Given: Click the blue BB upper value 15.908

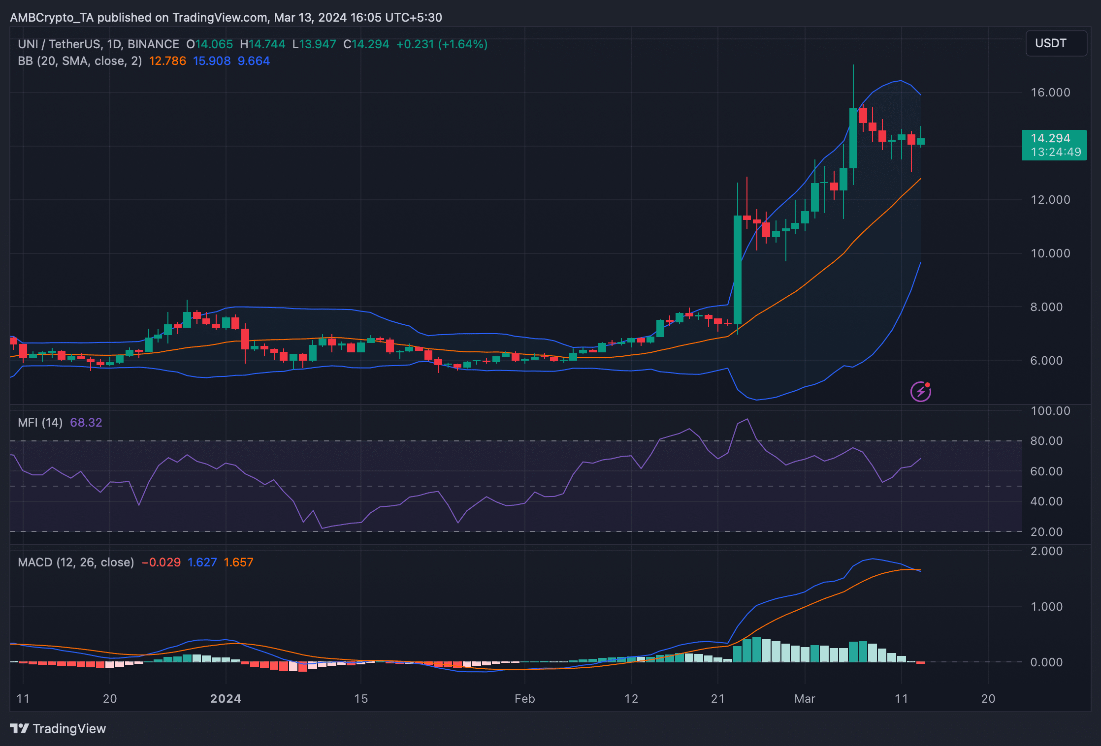Looking at the screenshot, I should 212,61.
